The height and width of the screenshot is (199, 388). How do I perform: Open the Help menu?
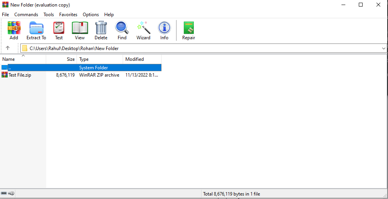109,15
